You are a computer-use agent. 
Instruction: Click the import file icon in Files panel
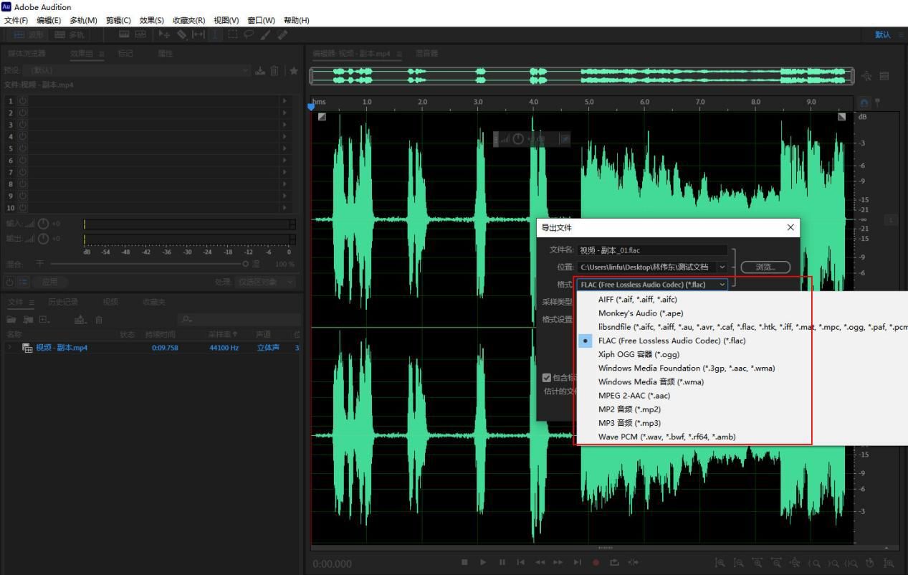[28, 318]
